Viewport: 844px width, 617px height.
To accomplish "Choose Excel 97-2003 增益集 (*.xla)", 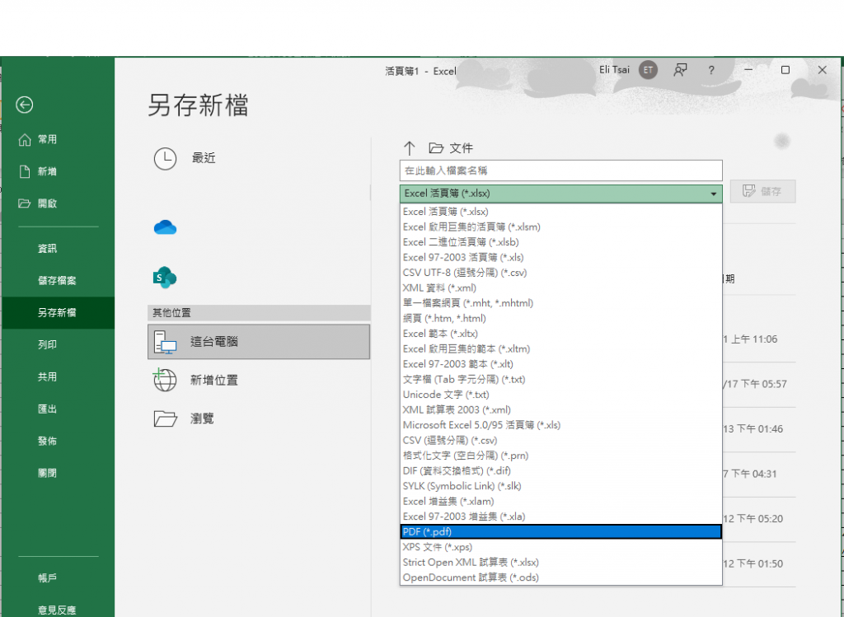I will (560, 517).
